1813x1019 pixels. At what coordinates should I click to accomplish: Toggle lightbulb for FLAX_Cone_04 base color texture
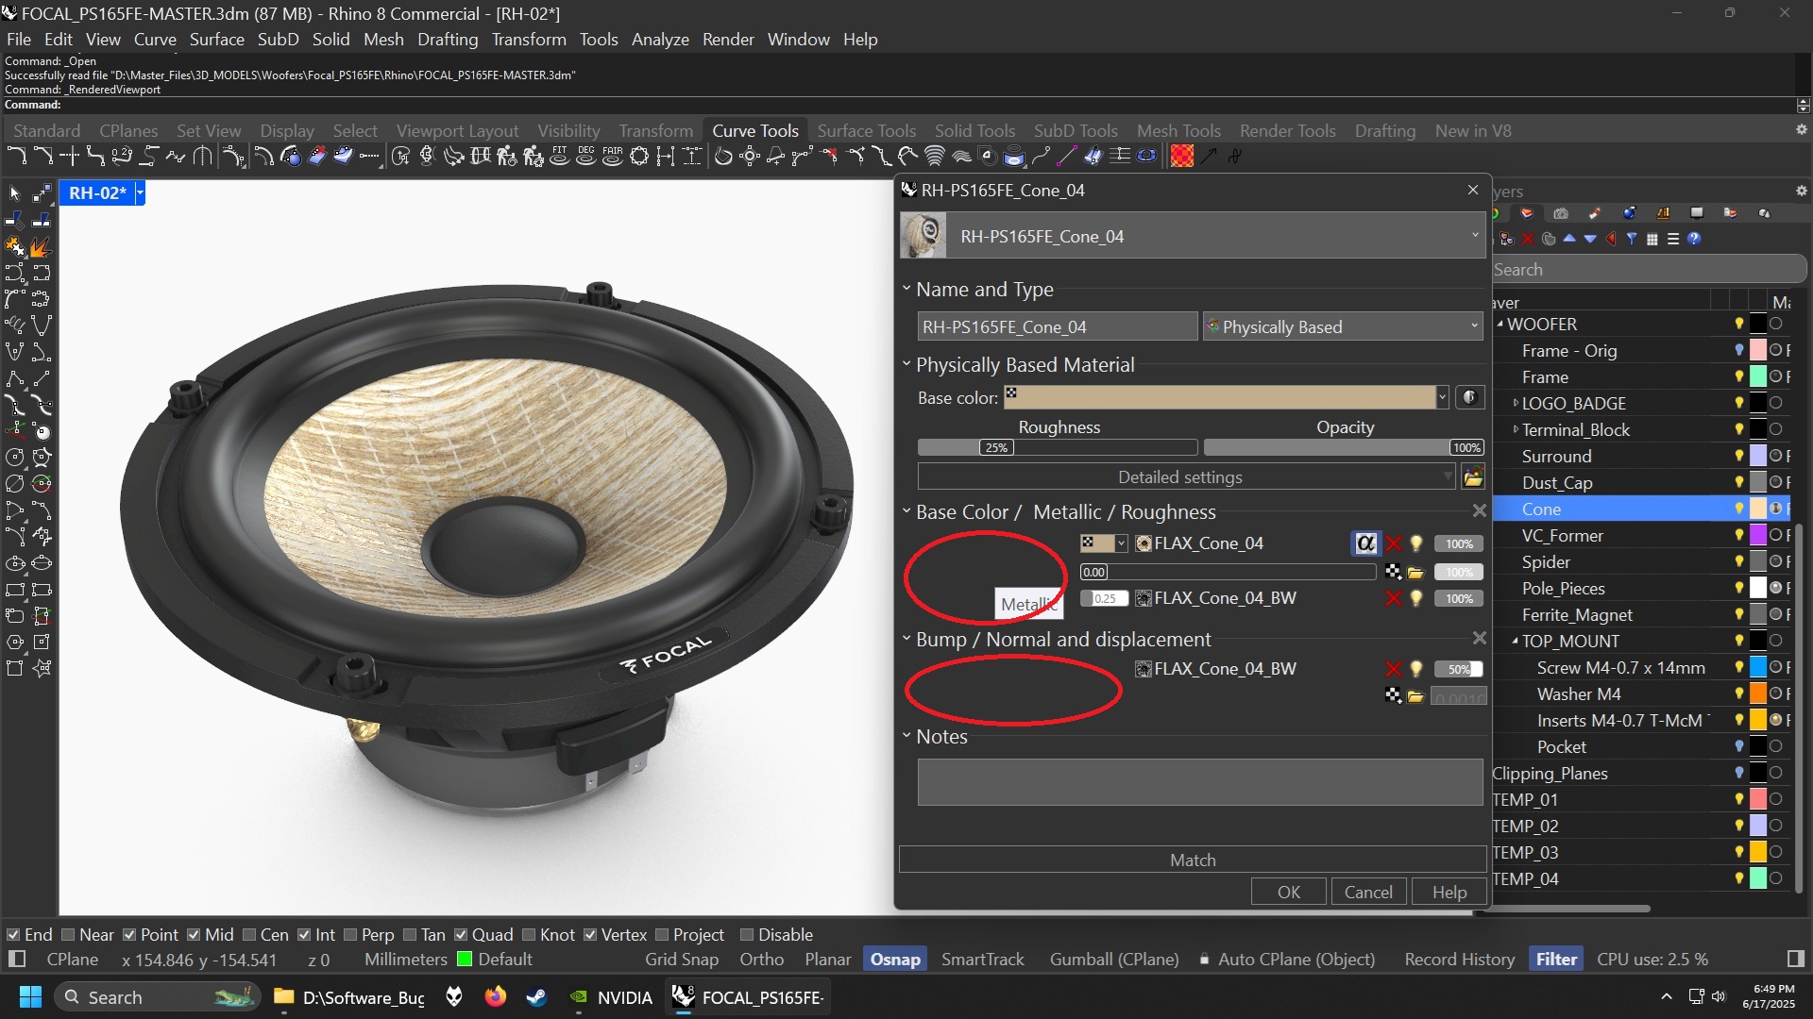1416,543
